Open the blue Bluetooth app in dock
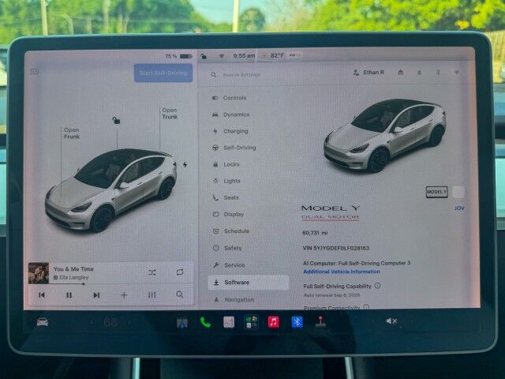The width and height of the screenshot is (505, 379). coord(297,322)
